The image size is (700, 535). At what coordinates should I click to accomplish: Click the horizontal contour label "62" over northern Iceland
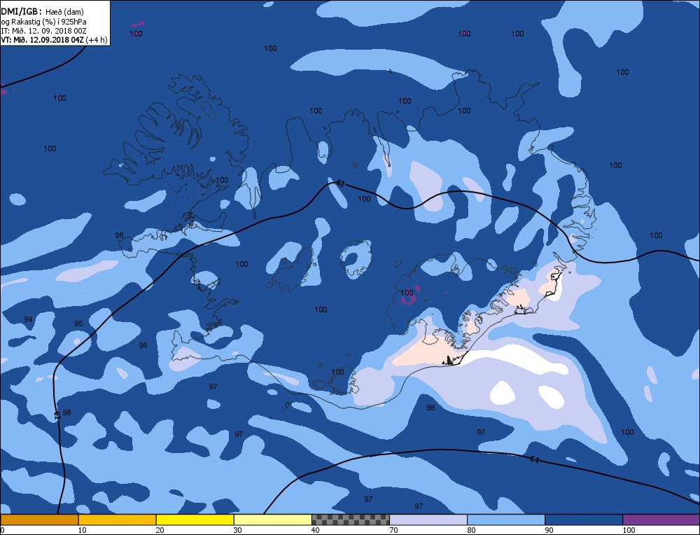(340, 183)
